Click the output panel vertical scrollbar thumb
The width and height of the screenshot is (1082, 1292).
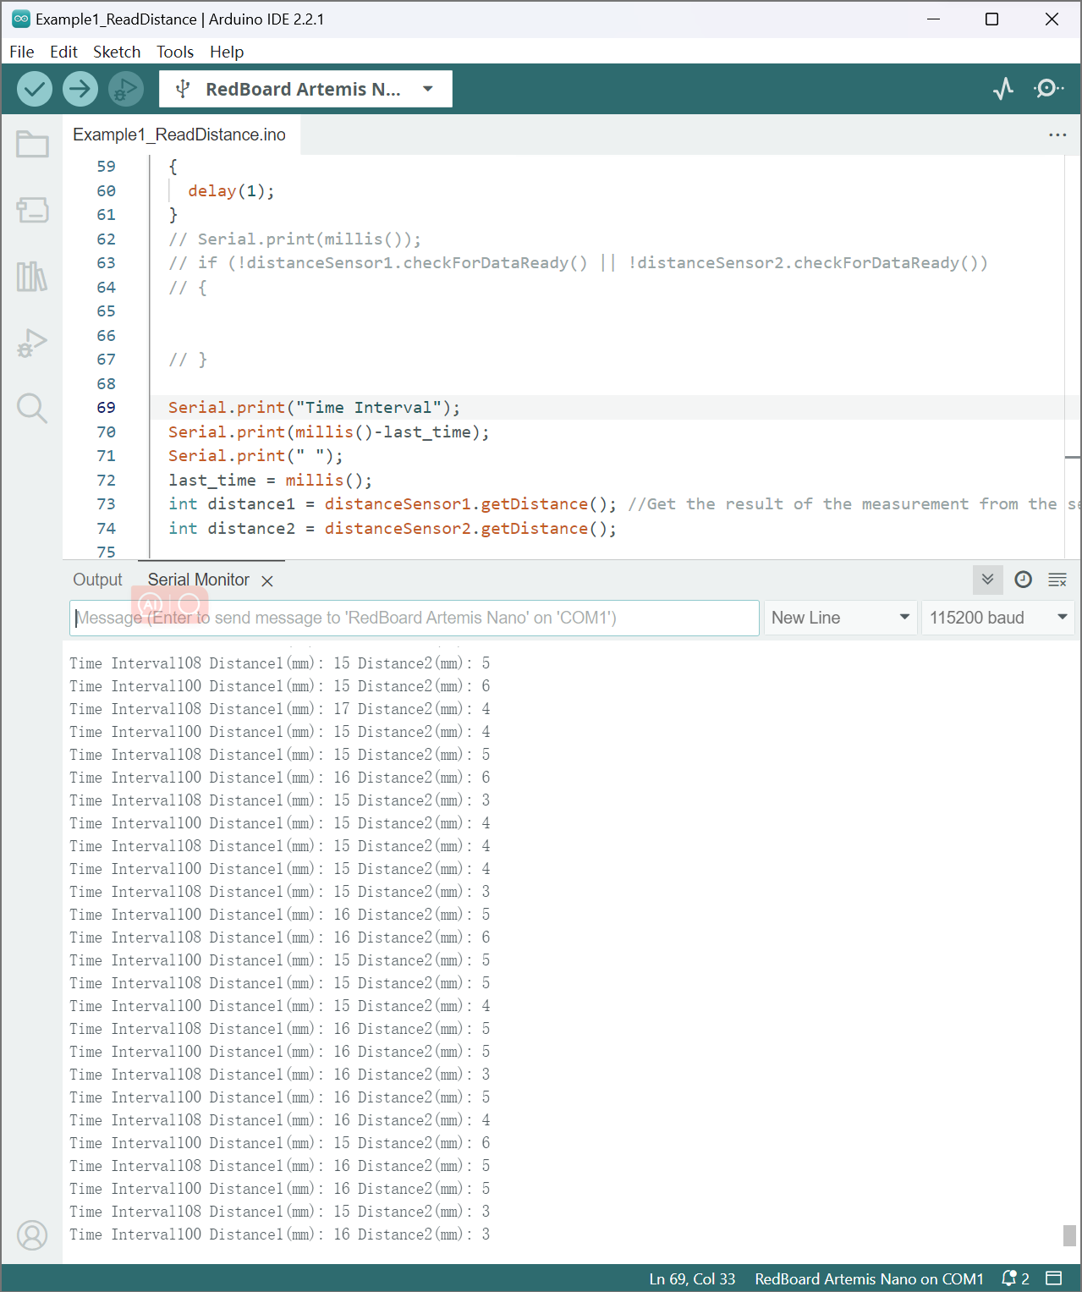pos(1069,1235)
